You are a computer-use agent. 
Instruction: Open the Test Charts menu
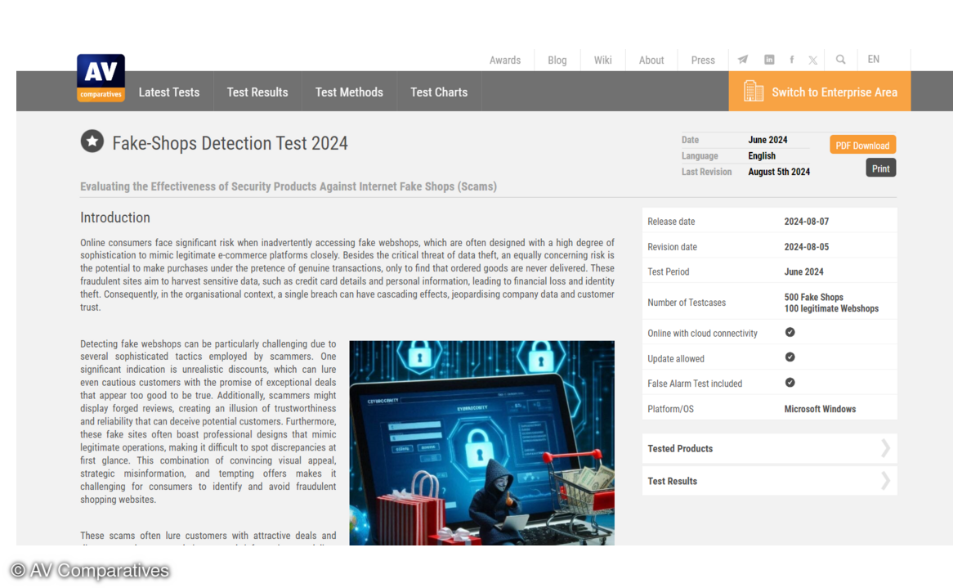coord(439,92)
